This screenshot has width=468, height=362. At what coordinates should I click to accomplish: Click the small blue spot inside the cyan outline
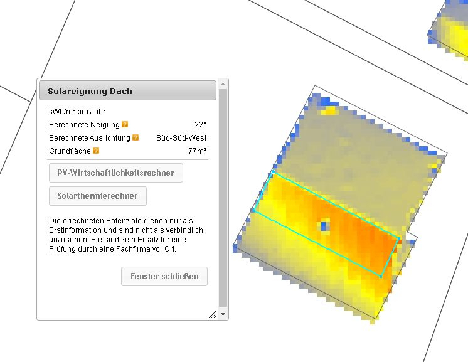click(324, 224)
